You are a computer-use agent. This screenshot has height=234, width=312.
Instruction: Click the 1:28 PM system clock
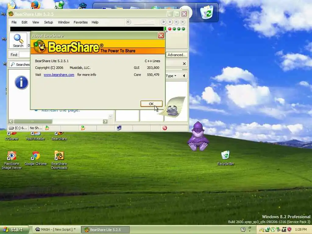point(301,229)
